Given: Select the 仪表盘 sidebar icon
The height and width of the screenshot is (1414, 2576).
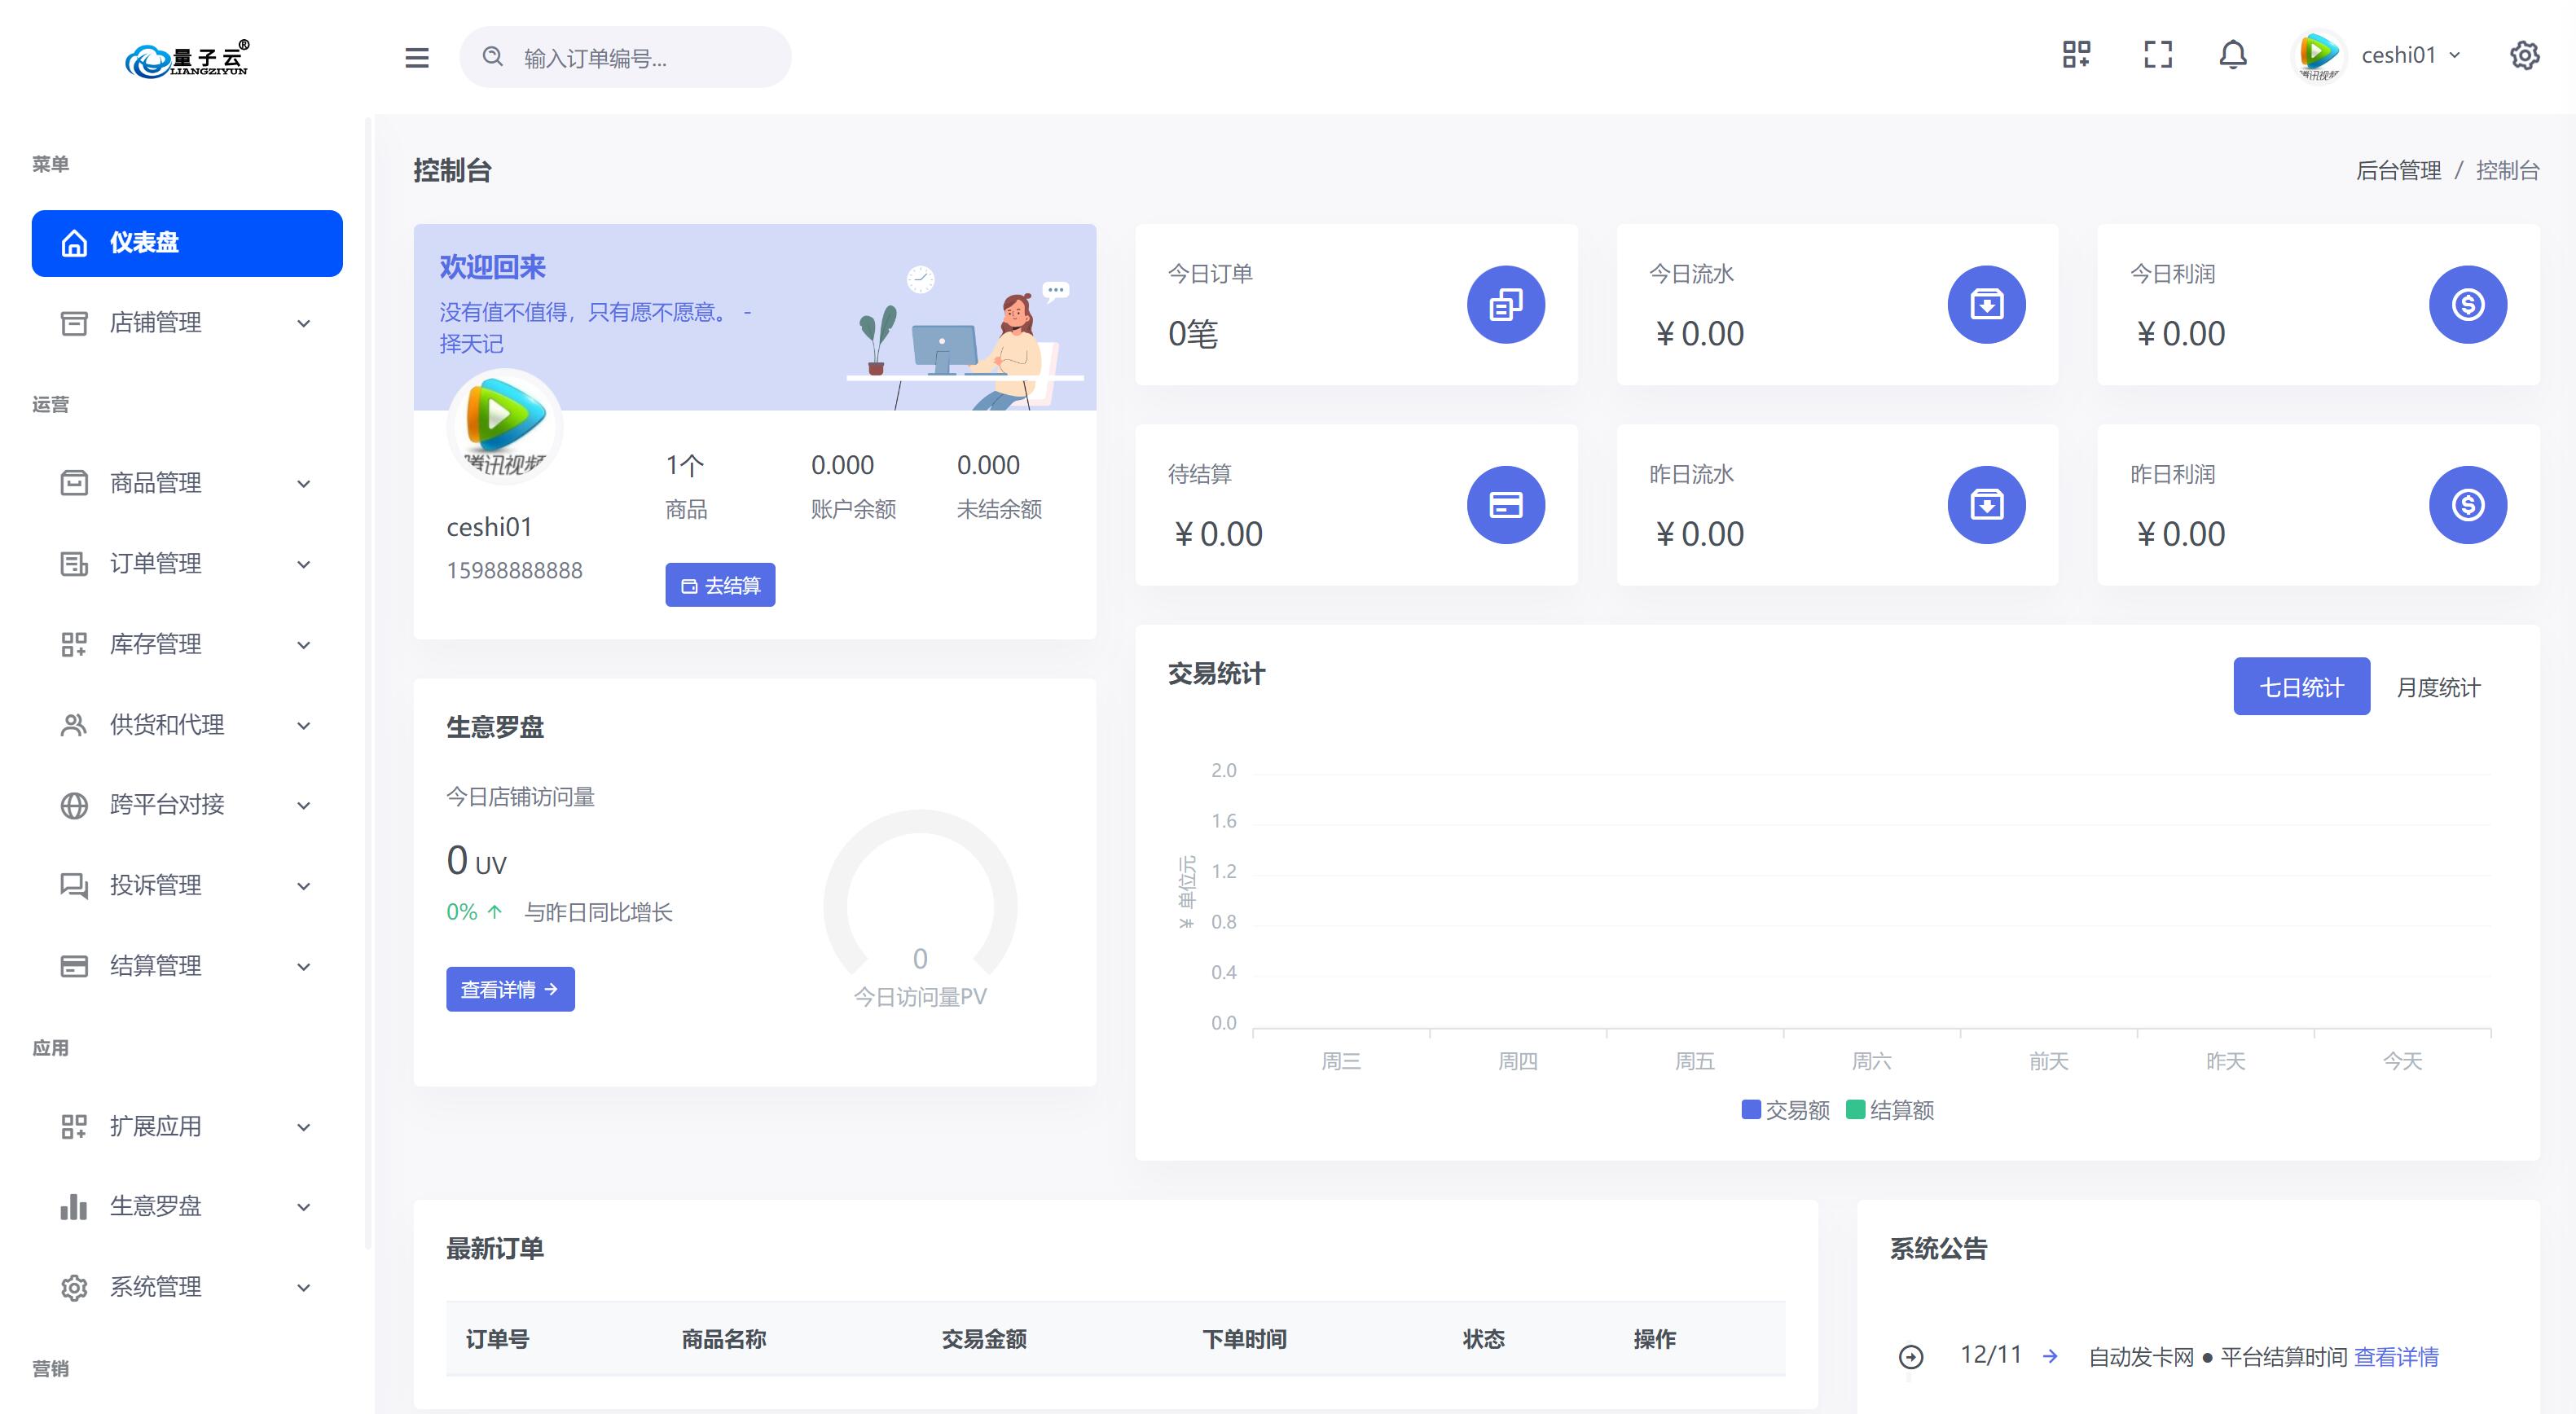Looking at the screenshot, I should (75, 242).
